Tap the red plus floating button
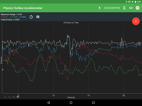The image size is (142, 106). [136, 21]
